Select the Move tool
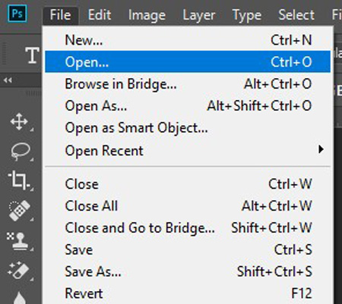The height and width of the screenshot is (304, 342). [x=19, y=122]
